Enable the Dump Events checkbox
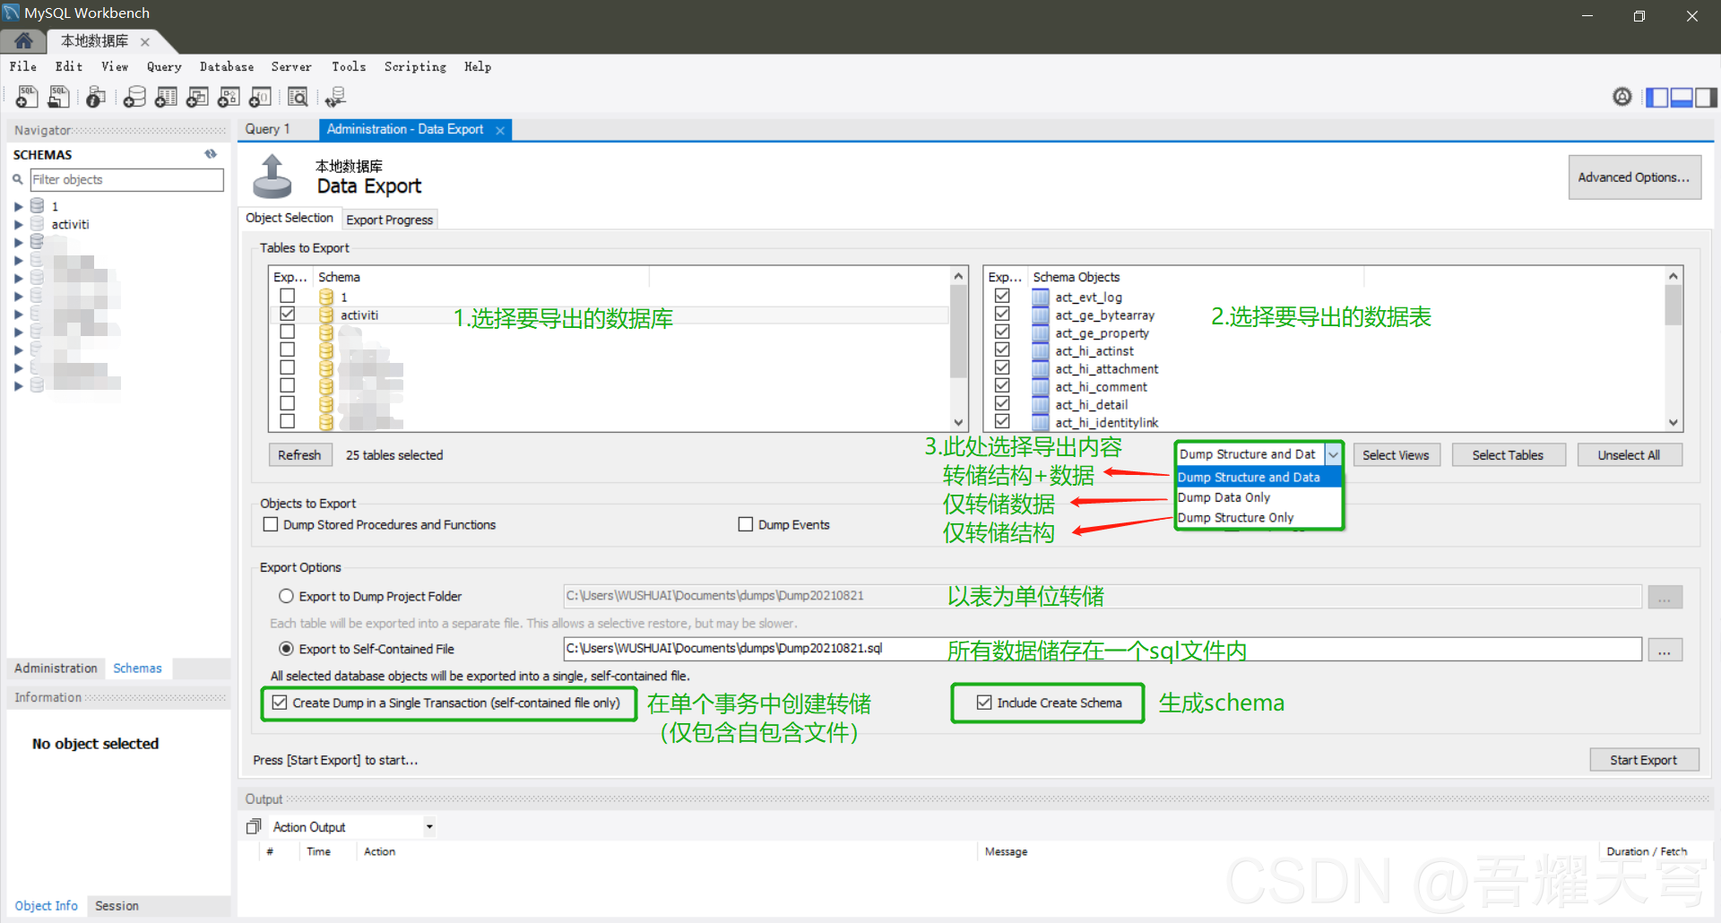This screenshot has height=923, width=1721. click(x=745, y=524)
